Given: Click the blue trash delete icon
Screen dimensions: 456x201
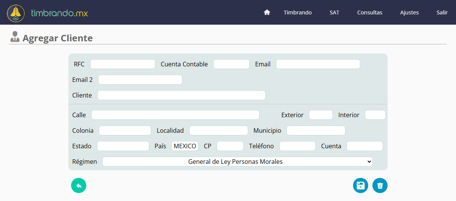Looking at the screenshot, I should (380, 185).
